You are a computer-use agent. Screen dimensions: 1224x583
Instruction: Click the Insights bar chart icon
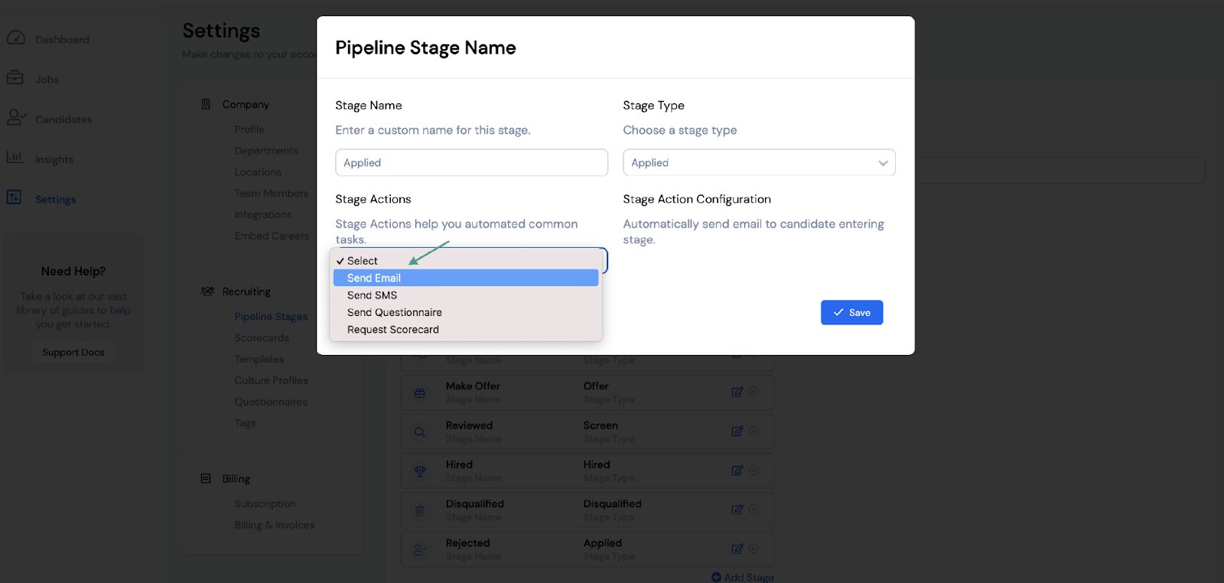click(15, 157)
